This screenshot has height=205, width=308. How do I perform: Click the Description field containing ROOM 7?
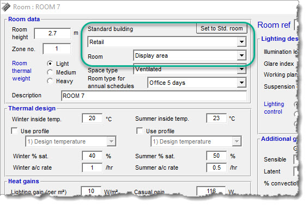point(154,96)
